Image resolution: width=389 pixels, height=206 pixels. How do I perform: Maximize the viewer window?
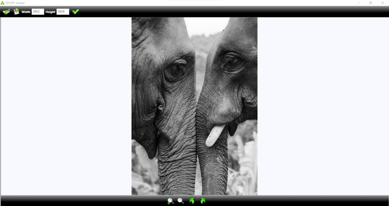pos(371,3)
